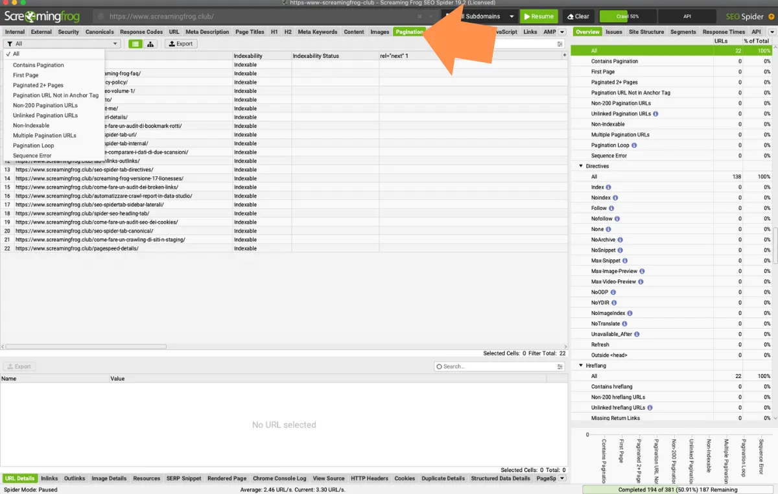Switch to list view icon
778x494 pixels.
(135, 44)
